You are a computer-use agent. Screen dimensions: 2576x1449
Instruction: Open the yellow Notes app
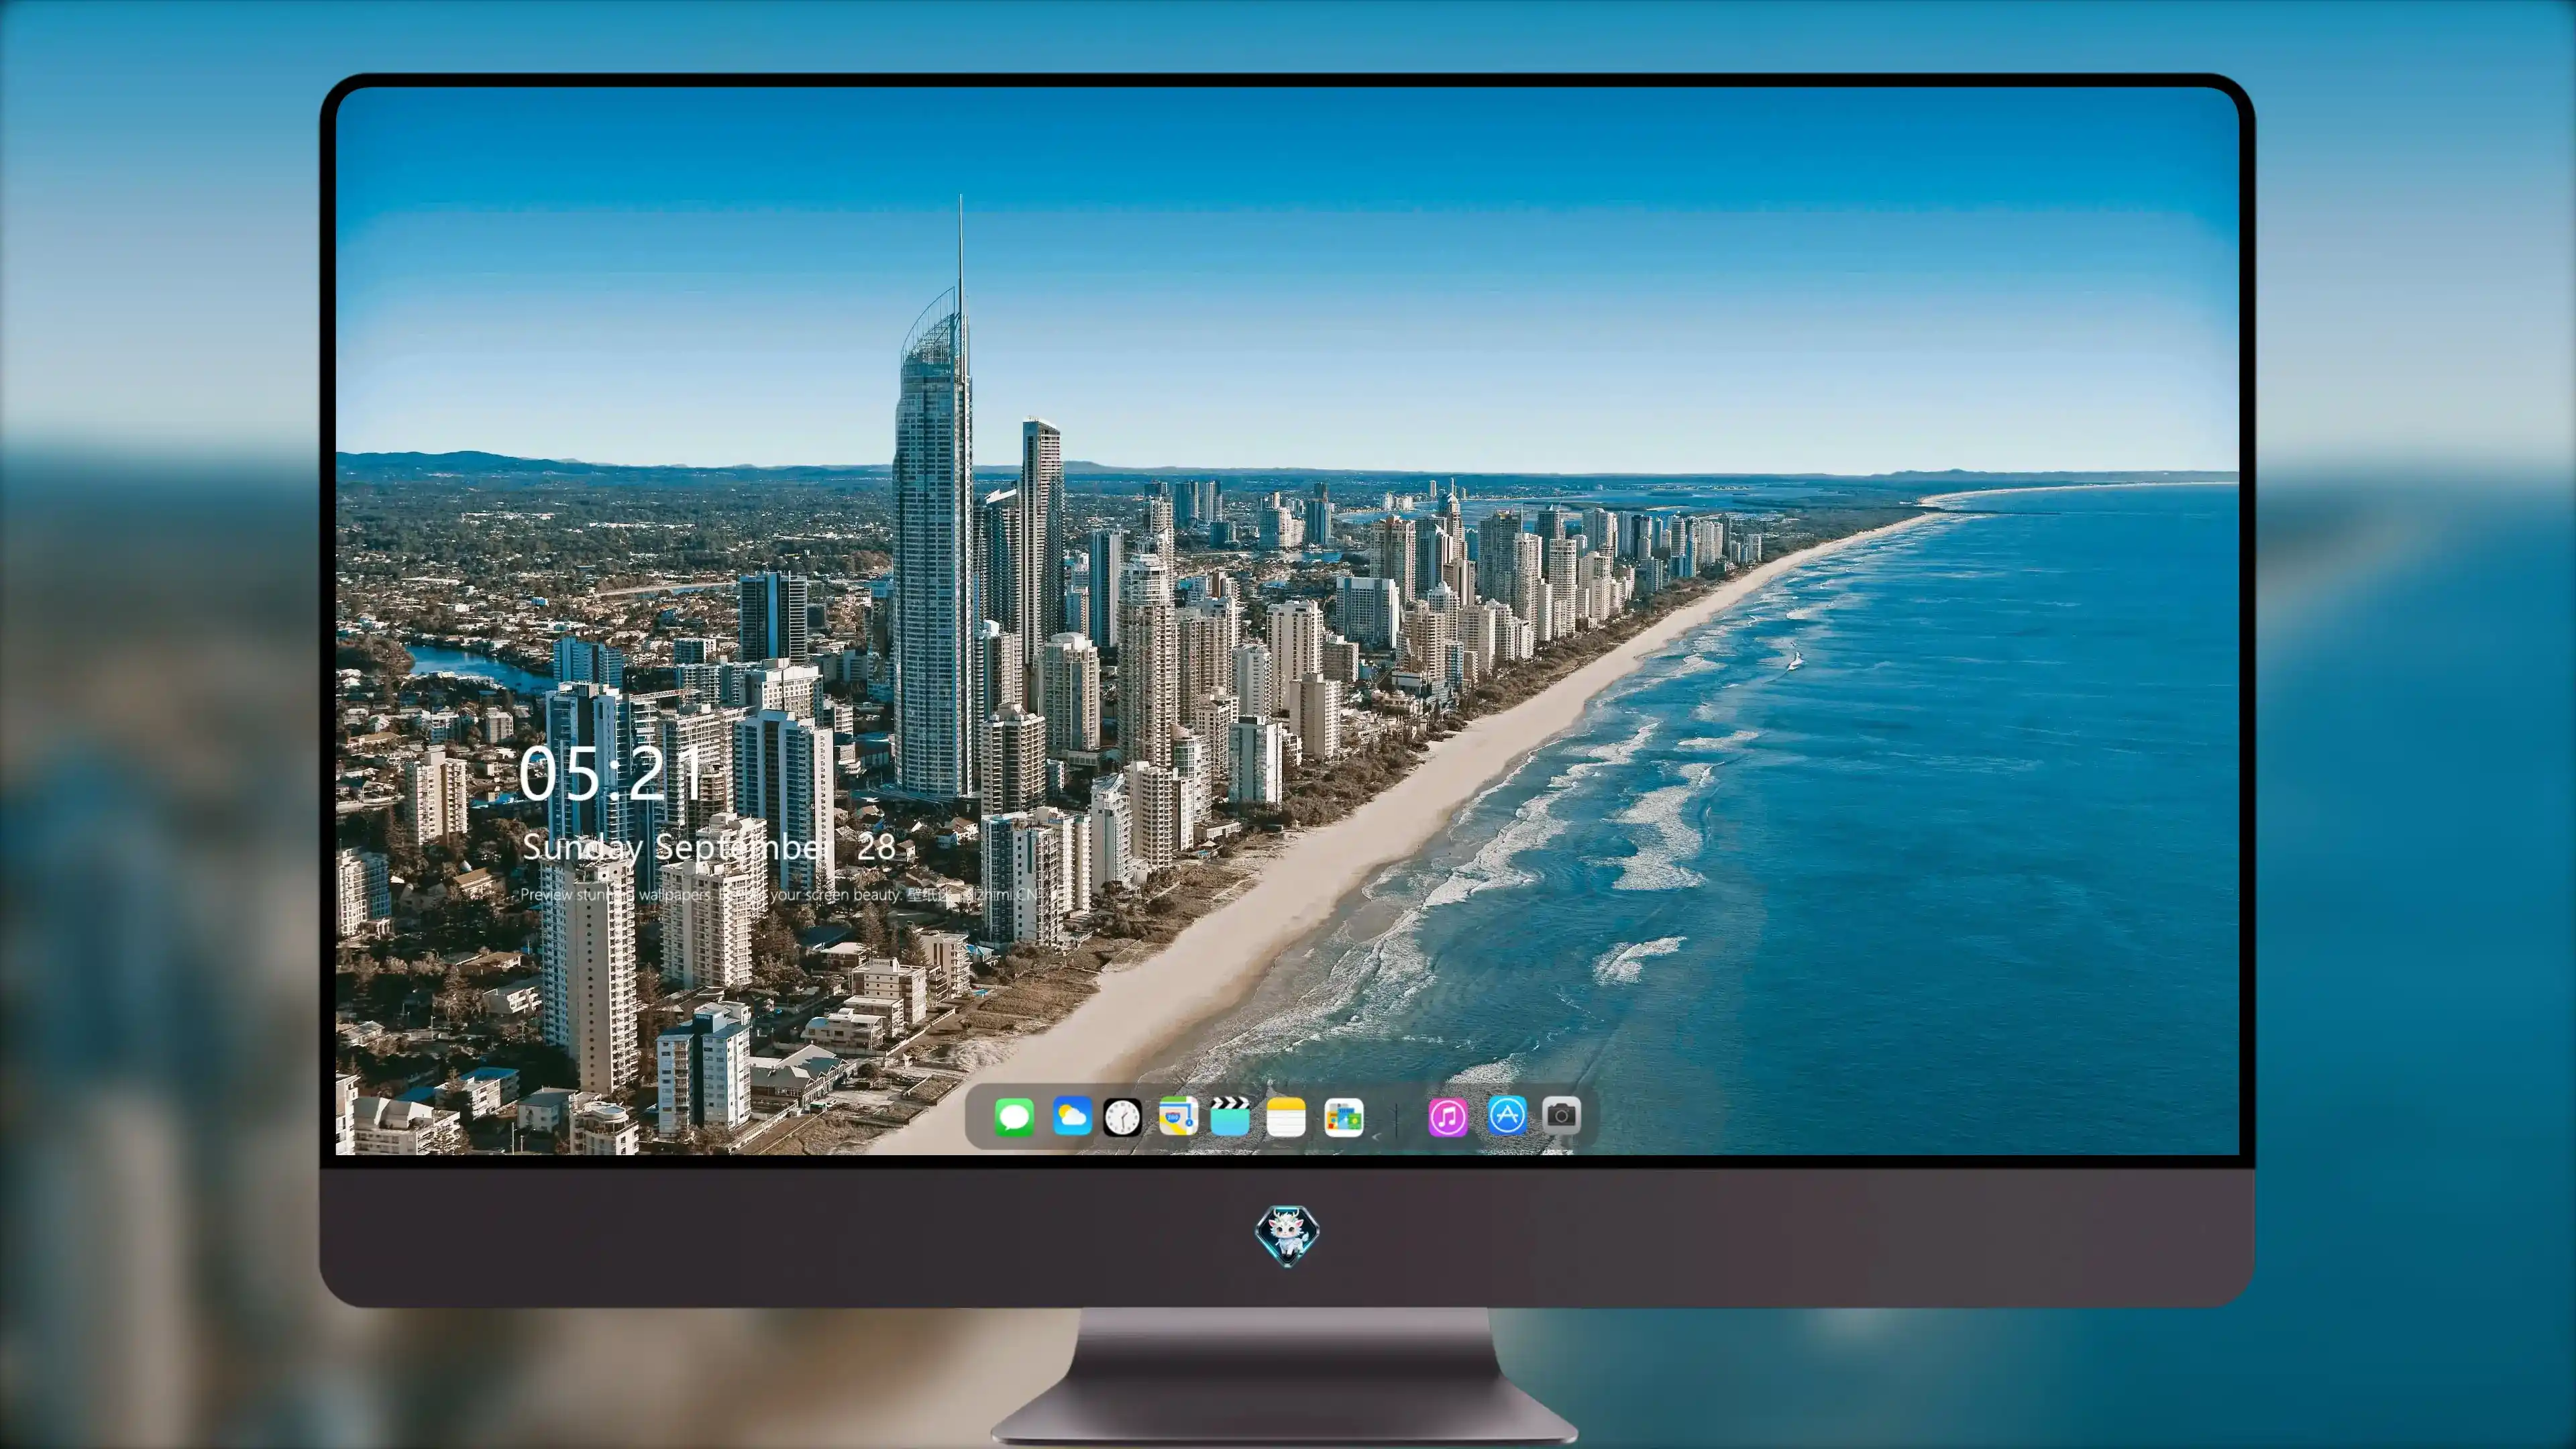pos(1286,1116)
